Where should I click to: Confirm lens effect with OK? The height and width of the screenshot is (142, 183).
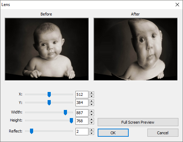pyautogui.click(x=113, y=133)
